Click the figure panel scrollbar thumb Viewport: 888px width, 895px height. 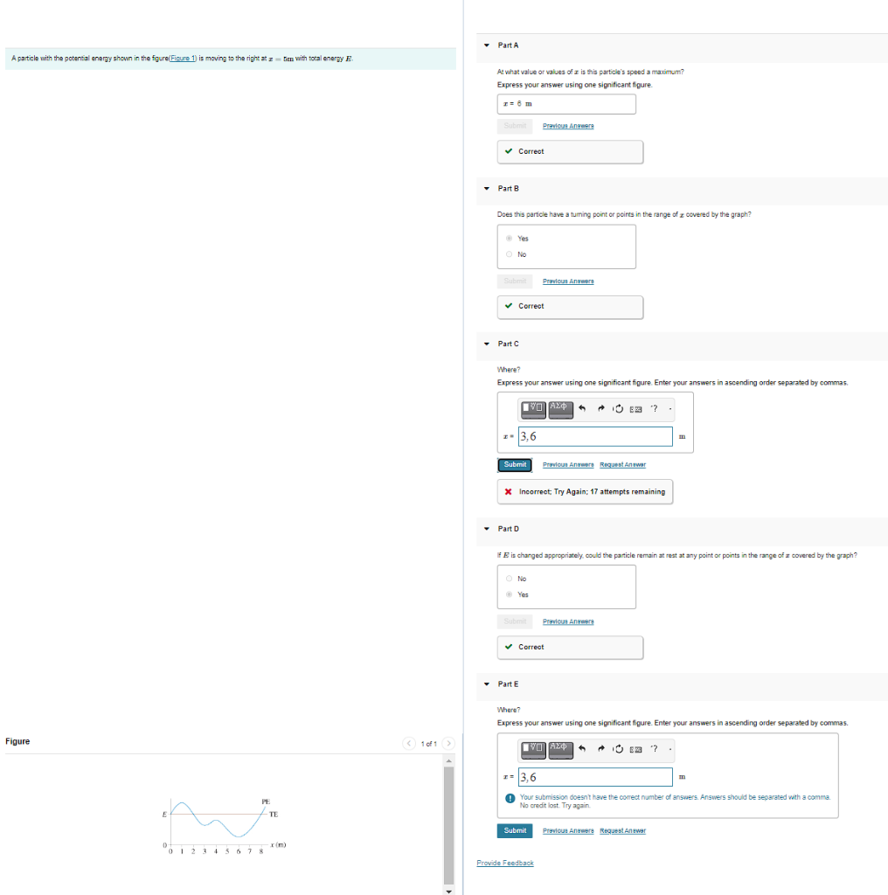[449, 825]
